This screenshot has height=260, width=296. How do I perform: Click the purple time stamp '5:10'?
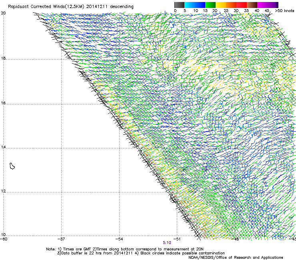click(167, 243)
